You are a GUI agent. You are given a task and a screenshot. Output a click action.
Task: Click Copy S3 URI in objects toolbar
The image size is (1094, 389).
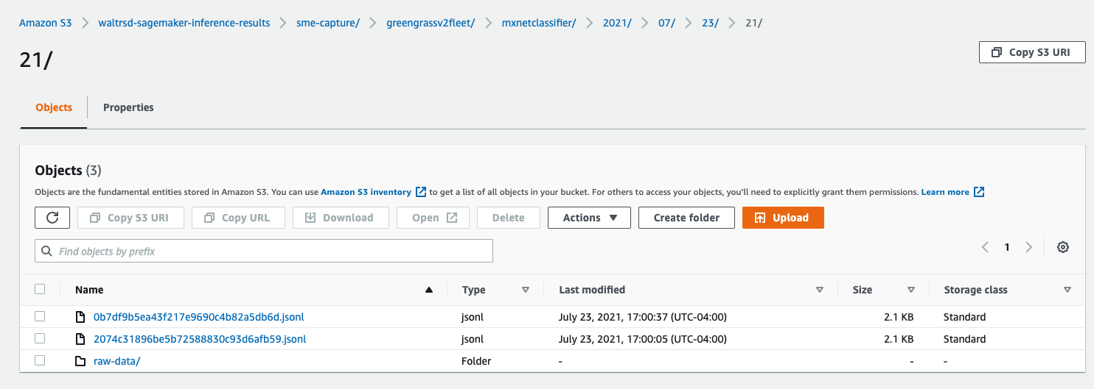coord(129,218)
